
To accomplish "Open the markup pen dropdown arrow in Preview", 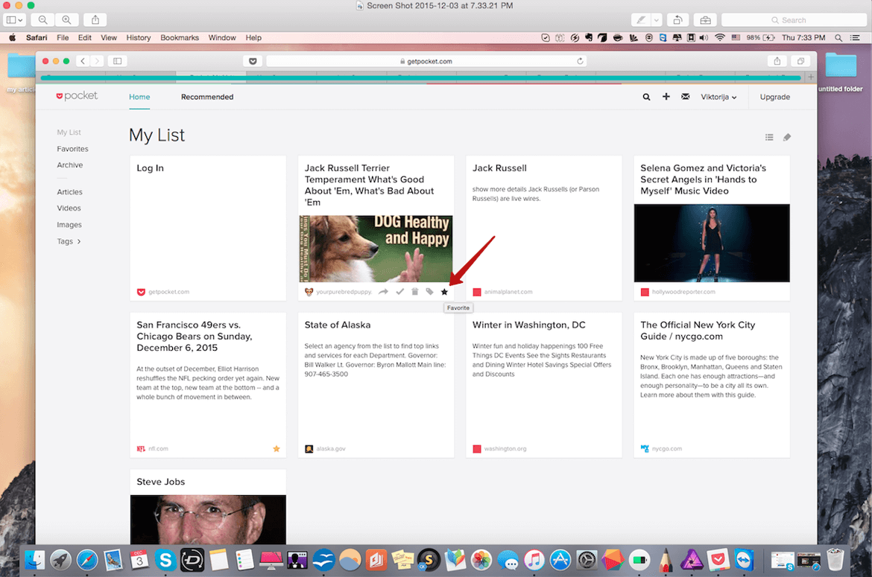I will coord(656,20).
